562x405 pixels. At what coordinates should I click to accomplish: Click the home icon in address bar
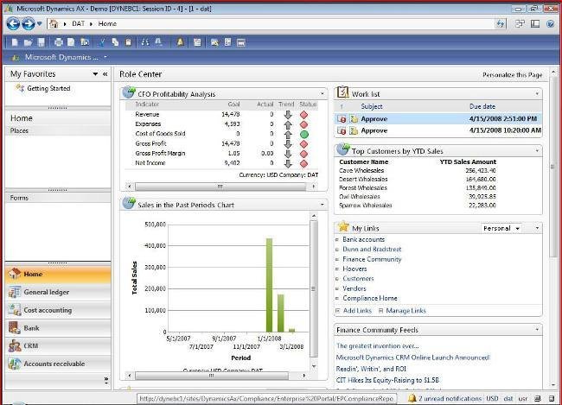click(54, 23)
